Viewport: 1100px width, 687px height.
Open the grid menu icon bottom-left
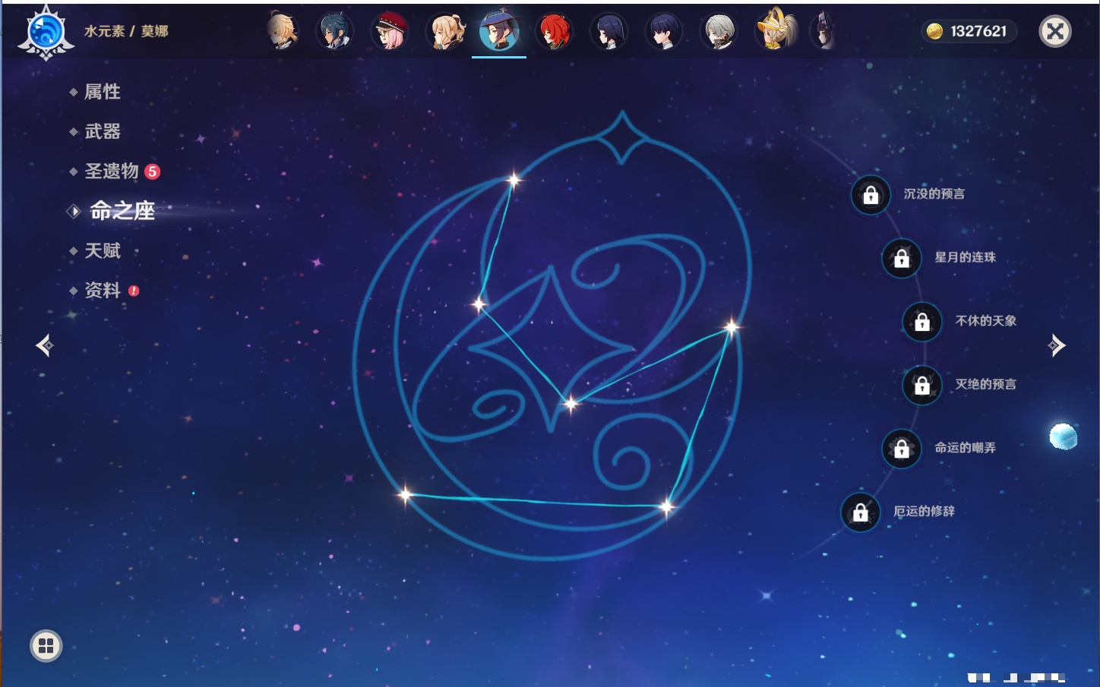(x=46, y=646)
